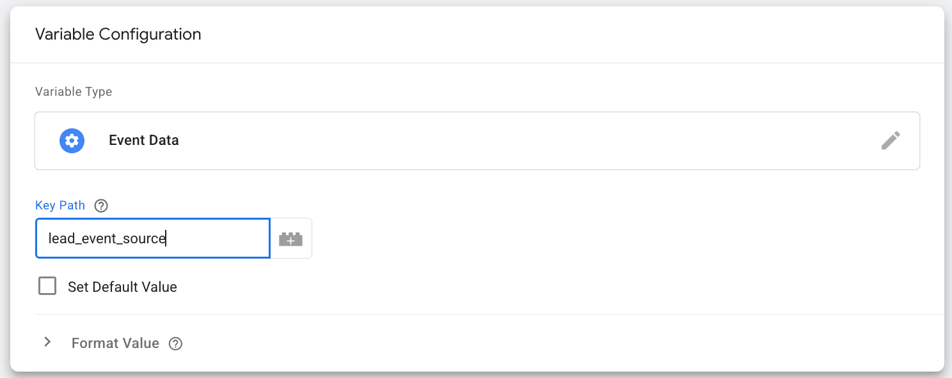Focus the Key Path input field
952x378 pixels.
152,239
